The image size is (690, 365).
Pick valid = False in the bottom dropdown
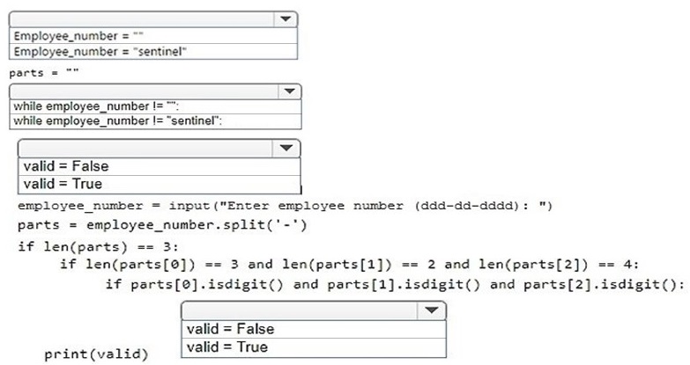pyautogui.click(x=231, y=329)
